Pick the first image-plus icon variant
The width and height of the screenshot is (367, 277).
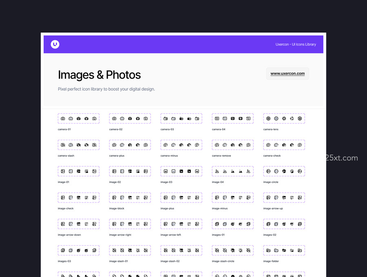click(x=166, y=198)
